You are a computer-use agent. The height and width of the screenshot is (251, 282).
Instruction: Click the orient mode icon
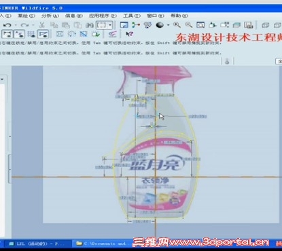[x=147, y=25]
